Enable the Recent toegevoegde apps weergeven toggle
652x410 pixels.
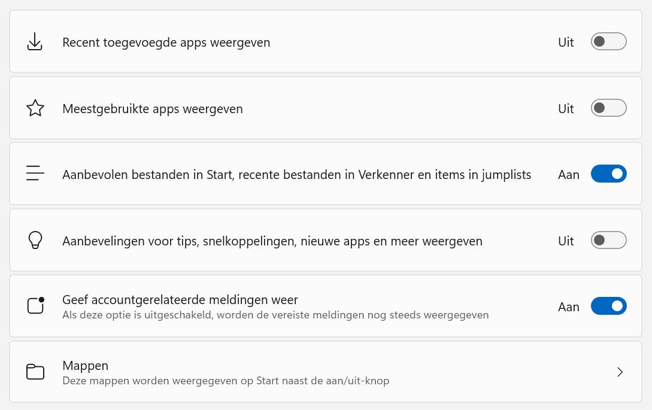tap(608, 42)
